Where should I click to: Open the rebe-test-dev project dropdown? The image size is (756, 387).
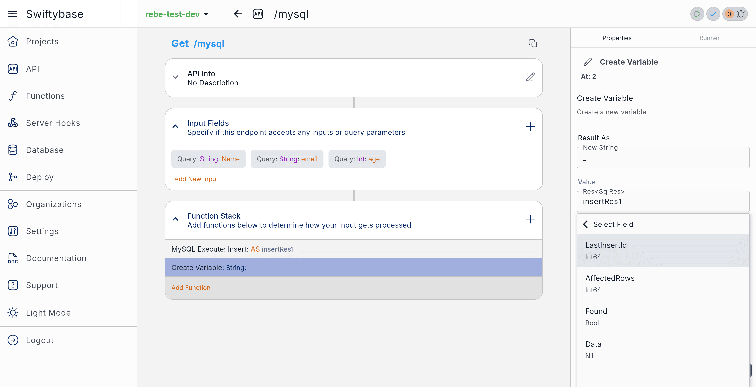tap(177, 14)
